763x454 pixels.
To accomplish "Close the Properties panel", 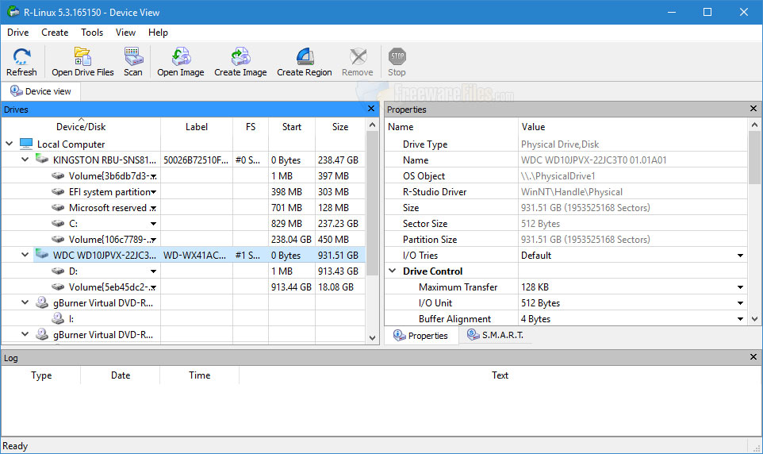I will point(753,109).
